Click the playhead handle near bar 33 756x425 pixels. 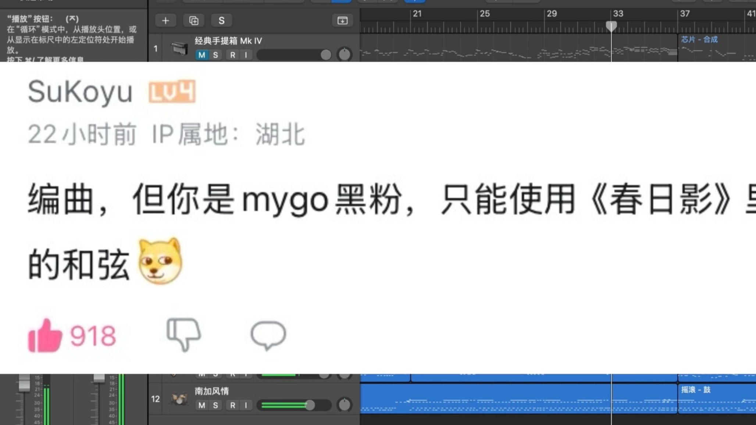[611, 26]
